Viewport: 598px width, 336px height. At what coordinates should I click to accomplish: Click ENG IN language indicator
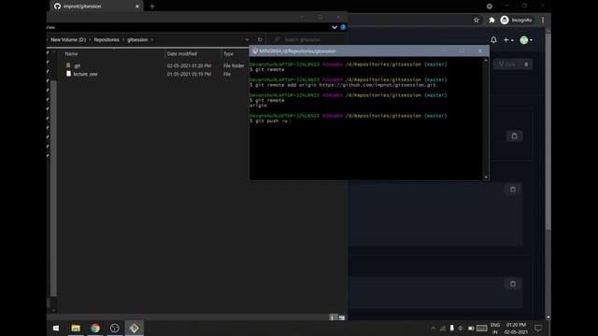[495, 329]
